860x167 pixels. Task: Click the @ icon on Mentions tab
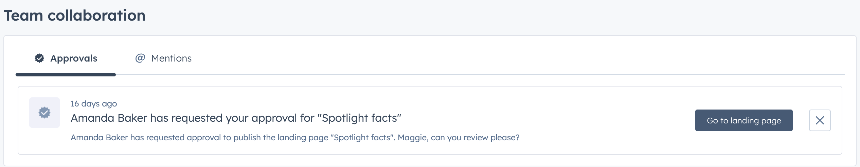click(x=140, y=58)
